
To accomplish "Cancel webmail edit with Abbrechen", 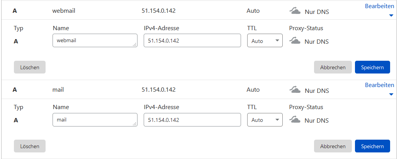I will tap(333, 67).
